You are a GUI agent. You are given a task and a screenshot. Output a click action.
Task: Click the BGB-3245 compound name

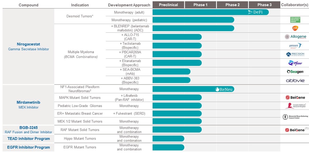coord(28,127)
